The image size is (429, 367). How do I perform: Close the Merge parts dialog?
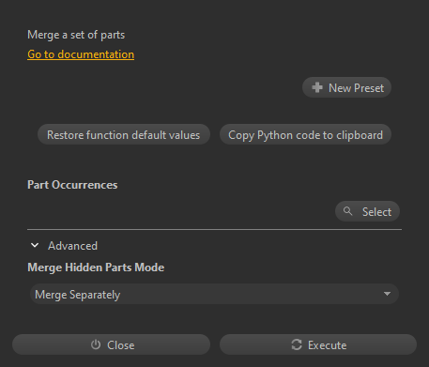click(111, 344)
